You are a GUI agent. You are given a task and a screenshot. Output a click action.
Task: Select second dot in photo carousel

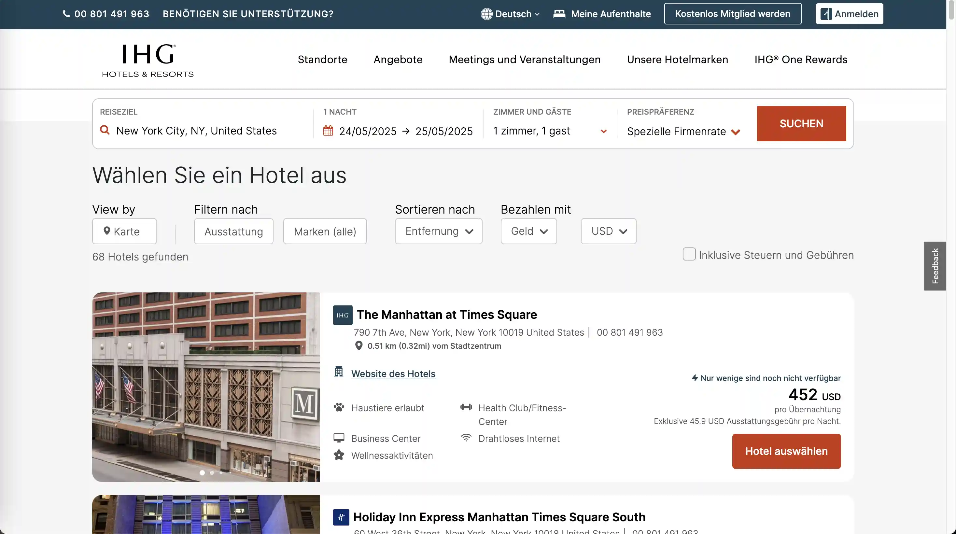click(x=212, y=472)
